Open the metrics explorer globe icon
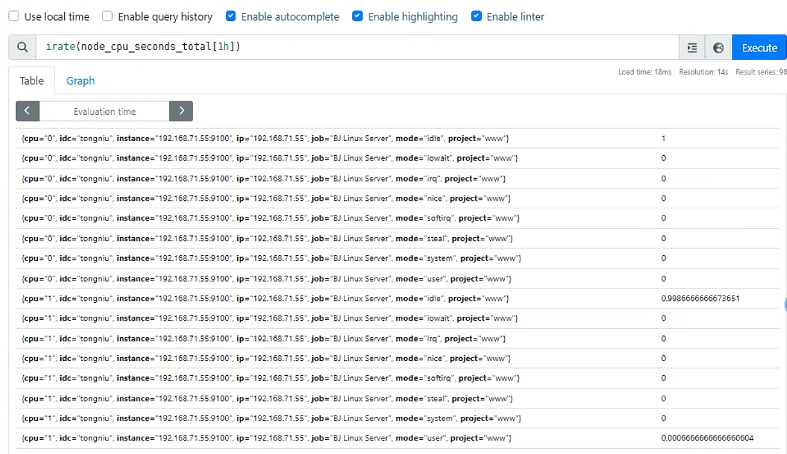This screenshot has width=787, height=454. coord(718,47)
